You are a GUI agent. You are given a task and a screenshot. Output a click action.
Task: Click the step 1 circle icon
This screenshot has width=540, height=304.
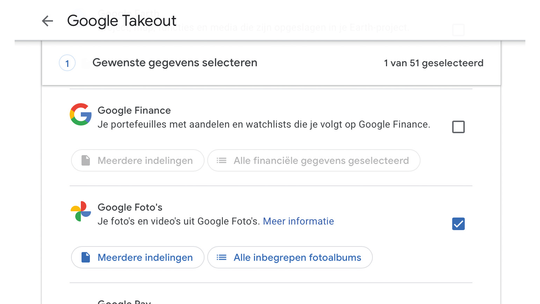tap(67, 63)
